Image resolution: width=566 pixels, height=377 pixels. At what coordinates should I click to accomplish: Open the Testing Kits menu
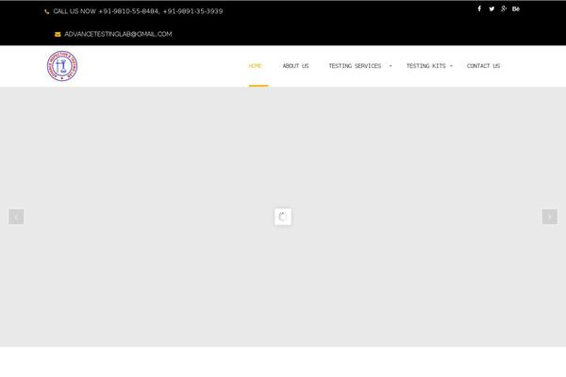tap(426, 66)
